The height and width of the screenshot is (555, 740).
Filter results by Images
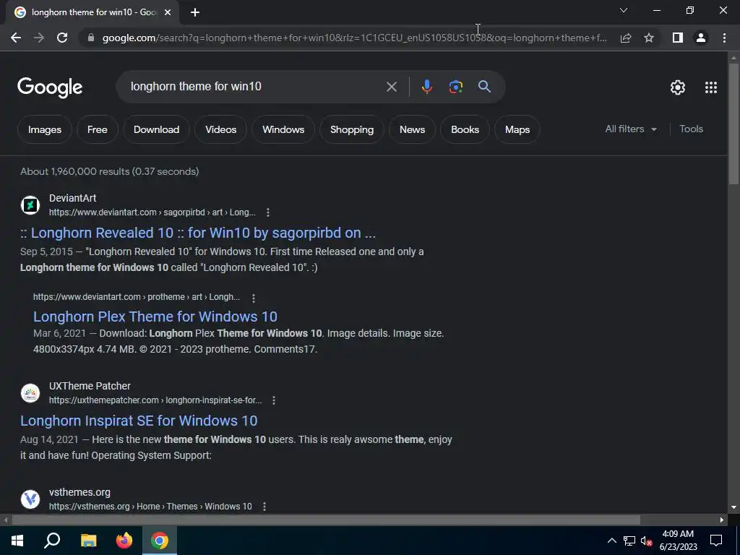[x=45, y=129]
